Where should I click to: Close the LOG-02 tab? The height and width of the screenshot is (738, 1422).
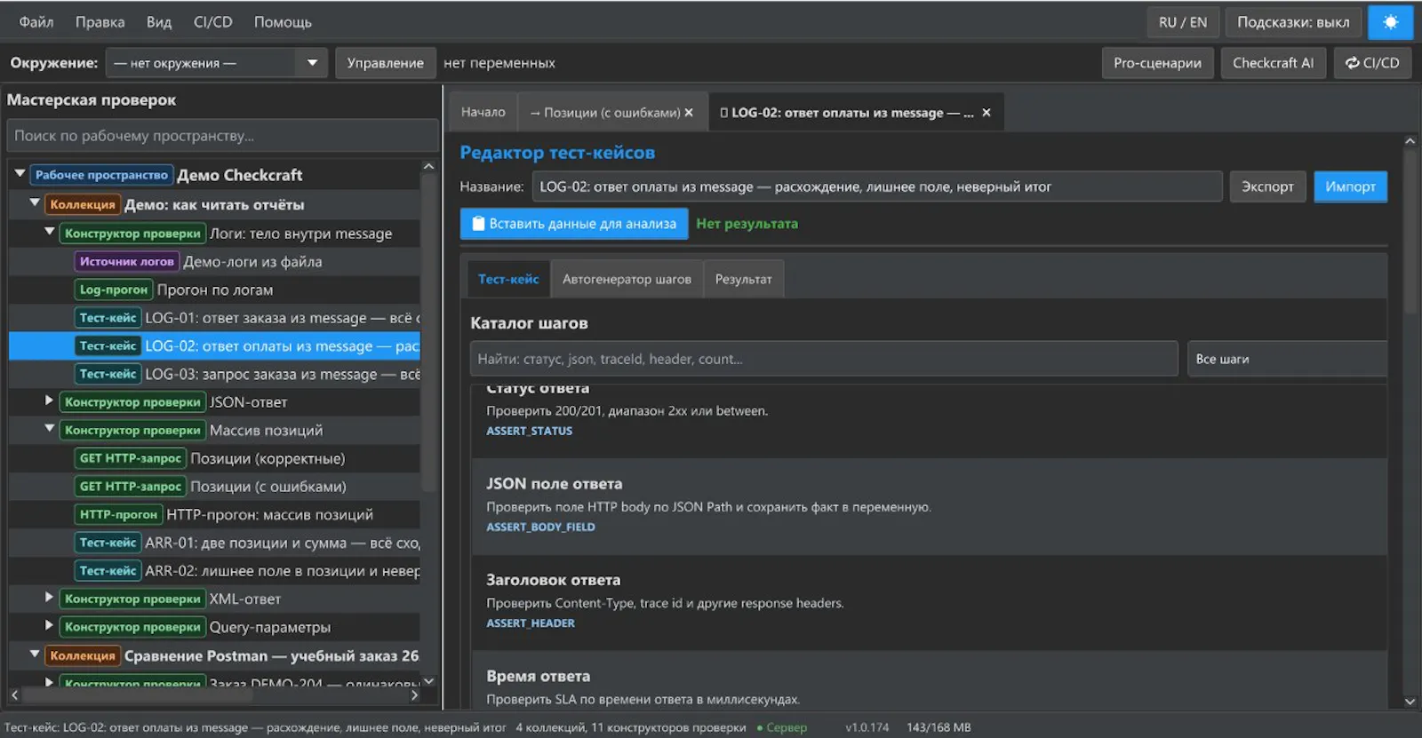click(986, 113)
